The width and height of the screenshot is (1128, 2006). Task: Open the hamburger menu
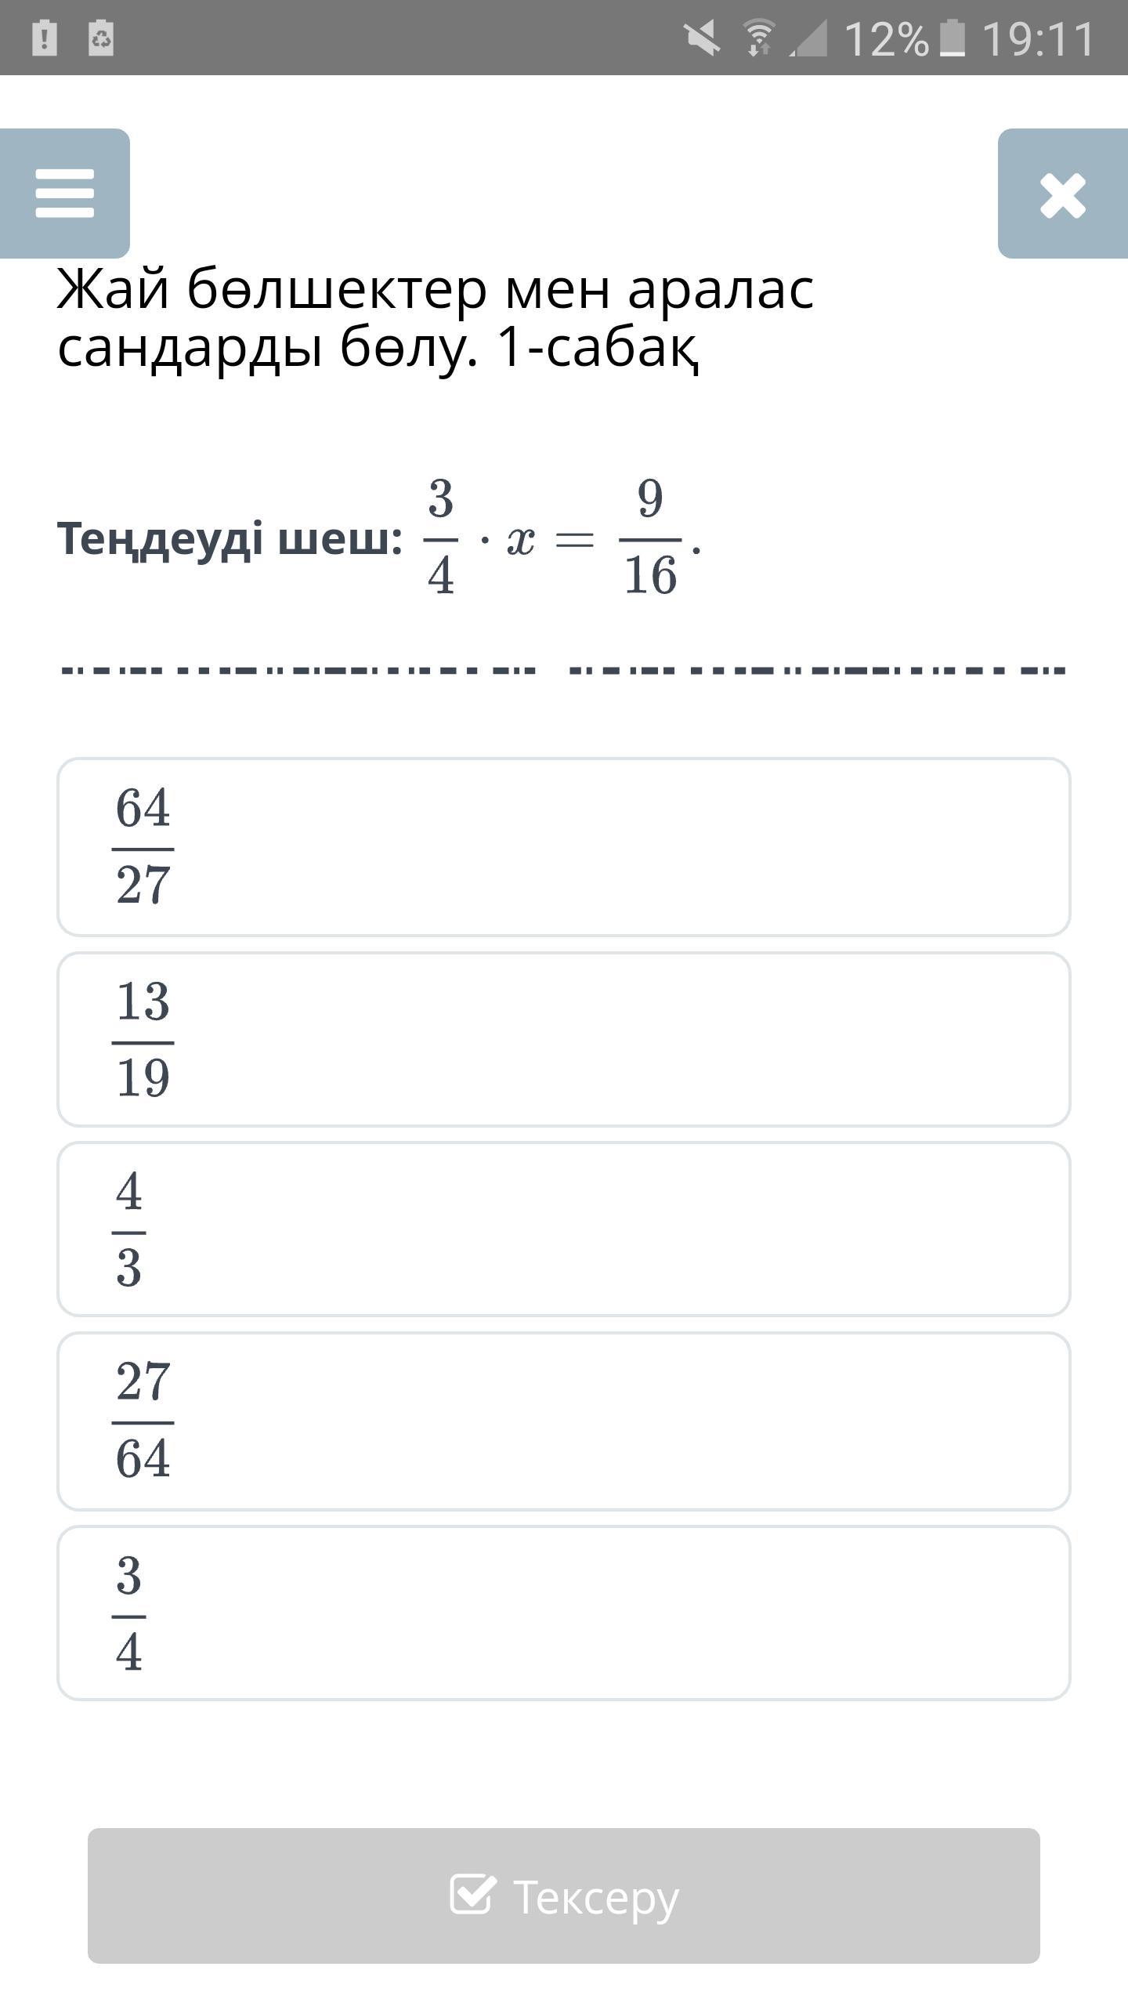click(x=65, y=194)
